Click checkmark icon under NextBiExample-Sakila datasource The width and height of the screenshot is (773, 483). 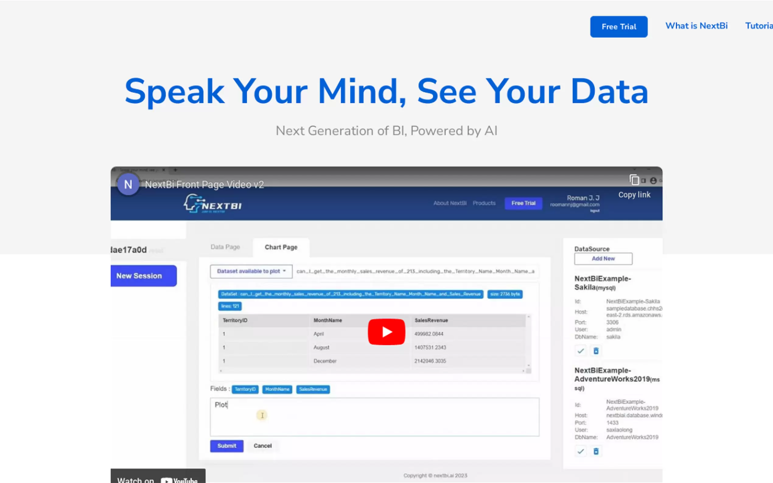(580, 351)
